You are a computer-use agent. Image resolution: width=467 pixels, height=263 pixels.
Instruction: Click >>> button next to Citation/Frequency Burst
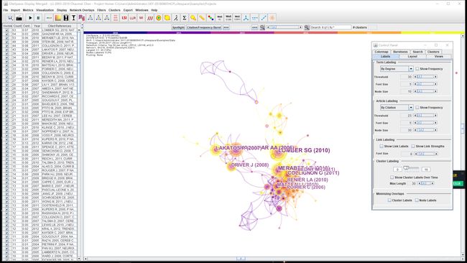tap(226, 27)
